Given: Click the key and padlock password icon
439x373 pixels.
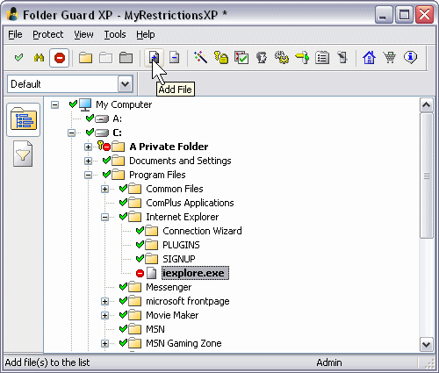Looking at the screenshot, I should click(221, 57).
